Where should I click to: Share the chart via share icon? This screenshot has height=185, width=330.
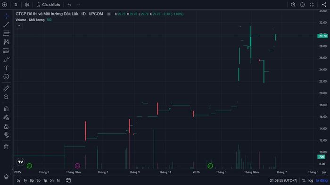[324, 4]
